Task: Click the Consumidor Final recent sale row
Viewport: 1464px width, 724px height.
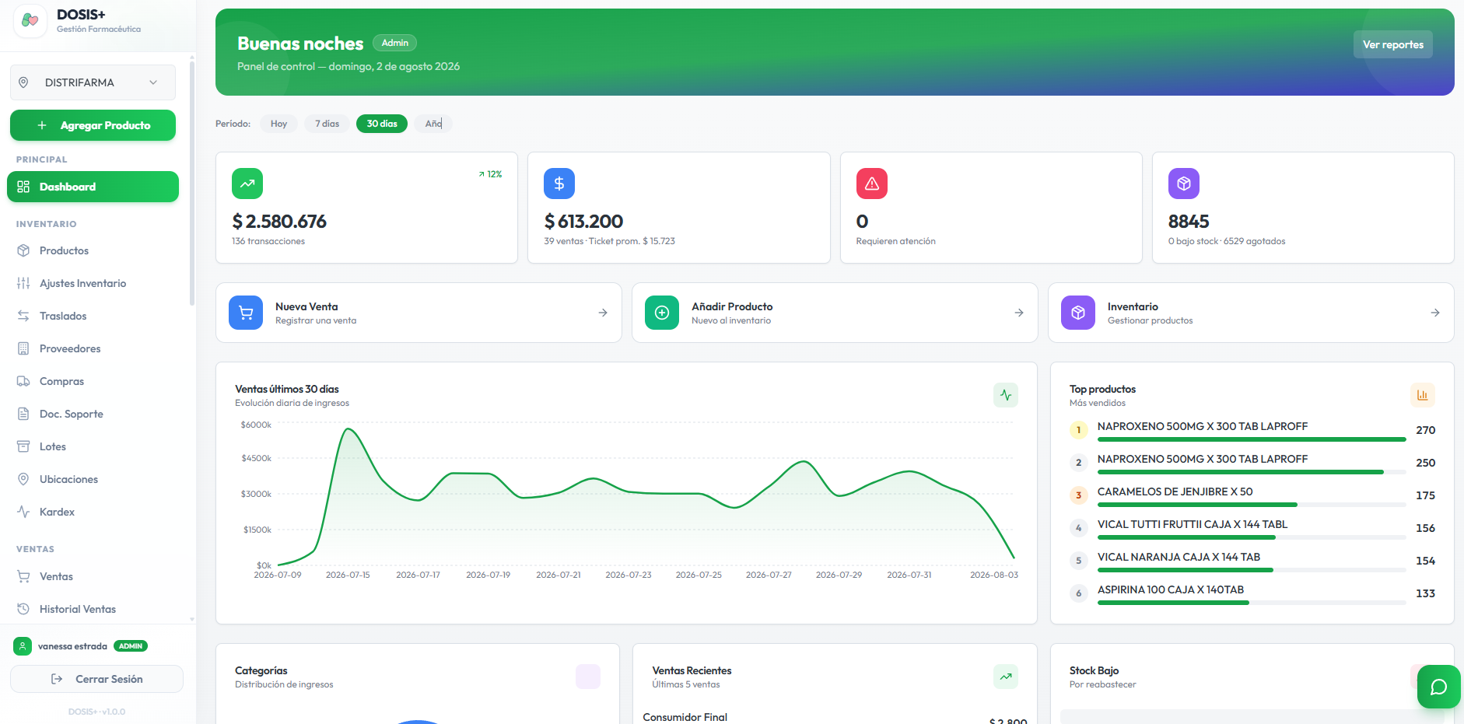Action: [835, 717]
